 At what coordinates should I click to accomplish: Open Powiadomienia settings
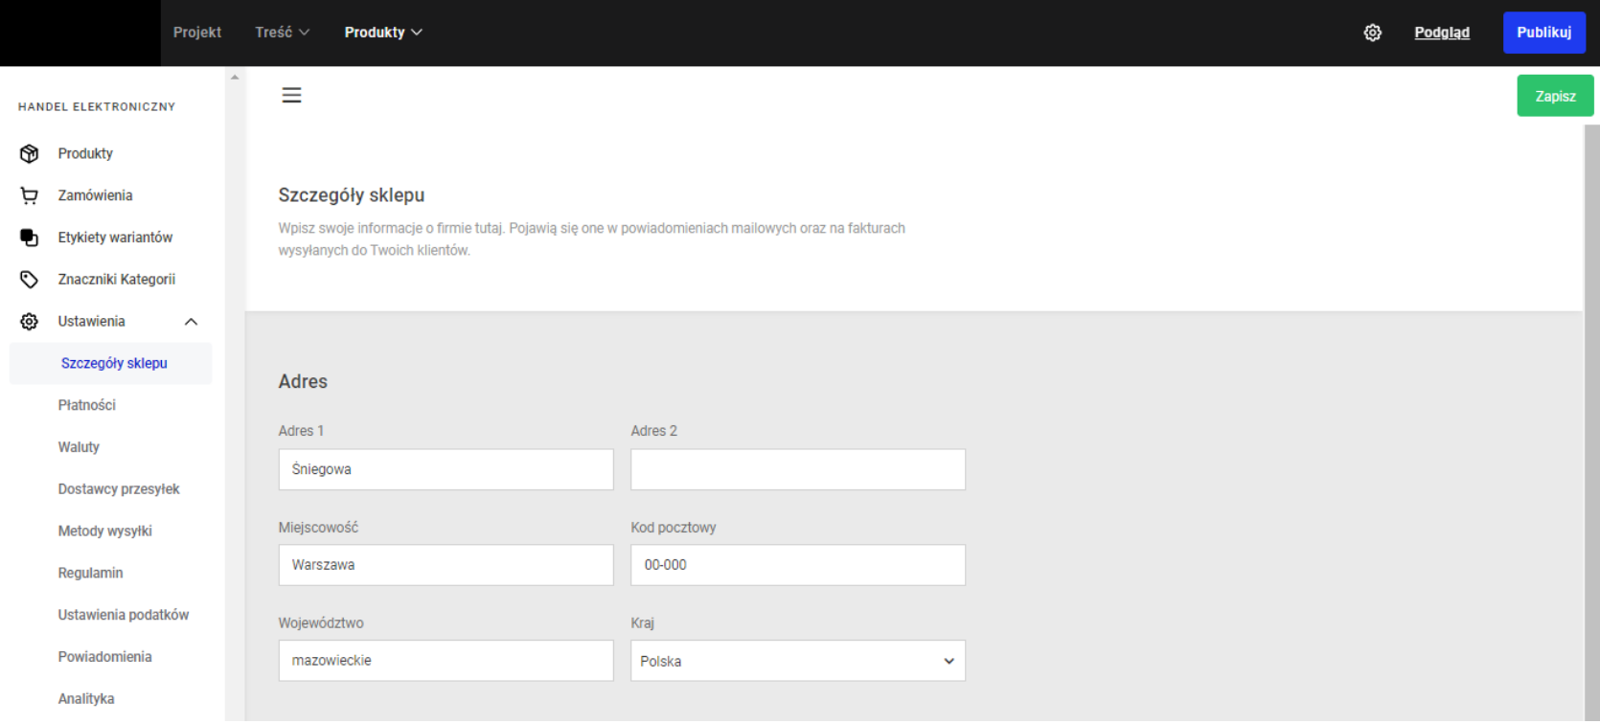pyautogui.click(x=104, y=657)
